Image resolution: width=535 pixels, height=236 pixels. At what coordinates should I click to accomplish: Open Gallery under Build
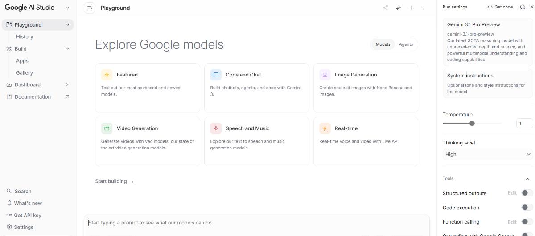point(25,72)
